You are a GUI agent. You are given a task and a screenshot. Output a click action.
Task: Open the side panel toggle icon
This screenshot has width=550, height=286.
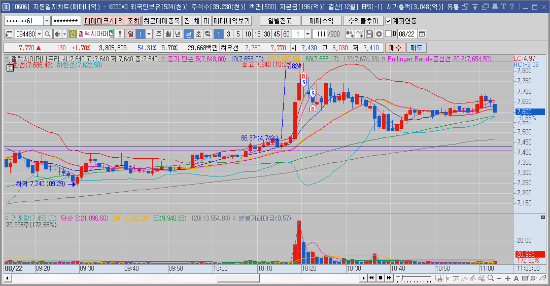pyautogui.click(x=9, y=34)
